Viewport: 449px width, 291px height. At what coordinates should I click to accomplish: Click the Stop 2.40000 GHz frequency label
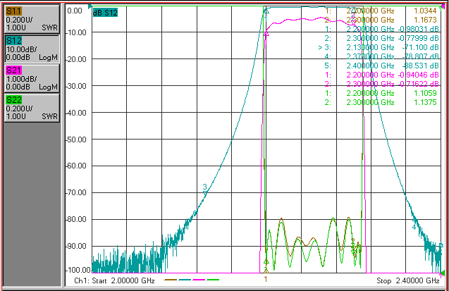click(x=408, y=280)
